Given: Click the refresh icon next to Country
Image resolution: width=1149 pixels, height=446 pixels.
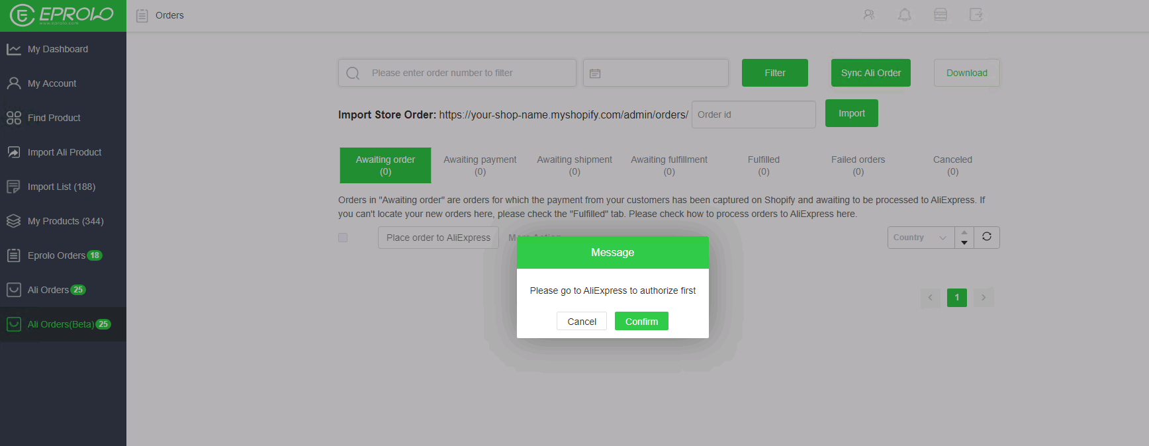Looking at the screenshot, I should coord(987,237).
